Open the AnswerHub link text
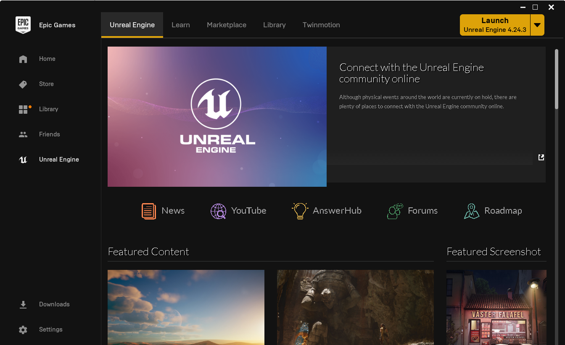Viewport: 565px width, 345px height. point(337,211)
